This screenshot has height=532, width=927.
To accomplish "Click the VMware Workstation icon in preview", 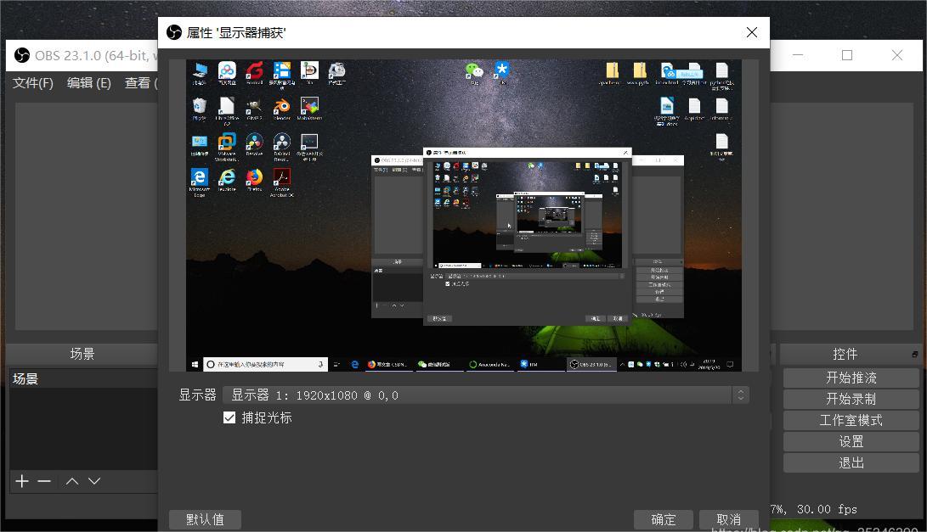I will (227, 147).
